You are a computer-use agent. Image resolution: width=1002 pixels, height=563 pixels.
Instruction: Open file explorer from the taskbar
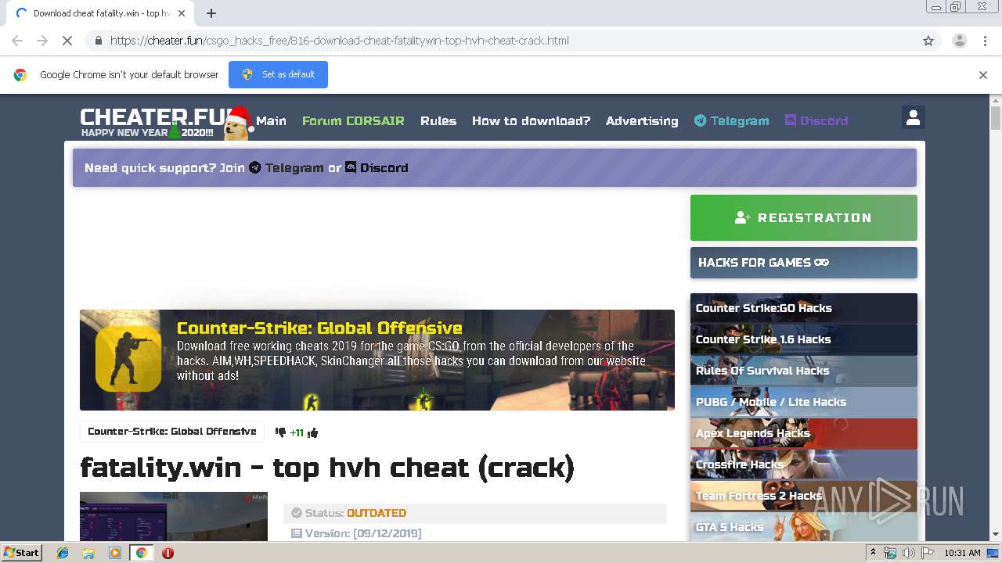point(88,553)
